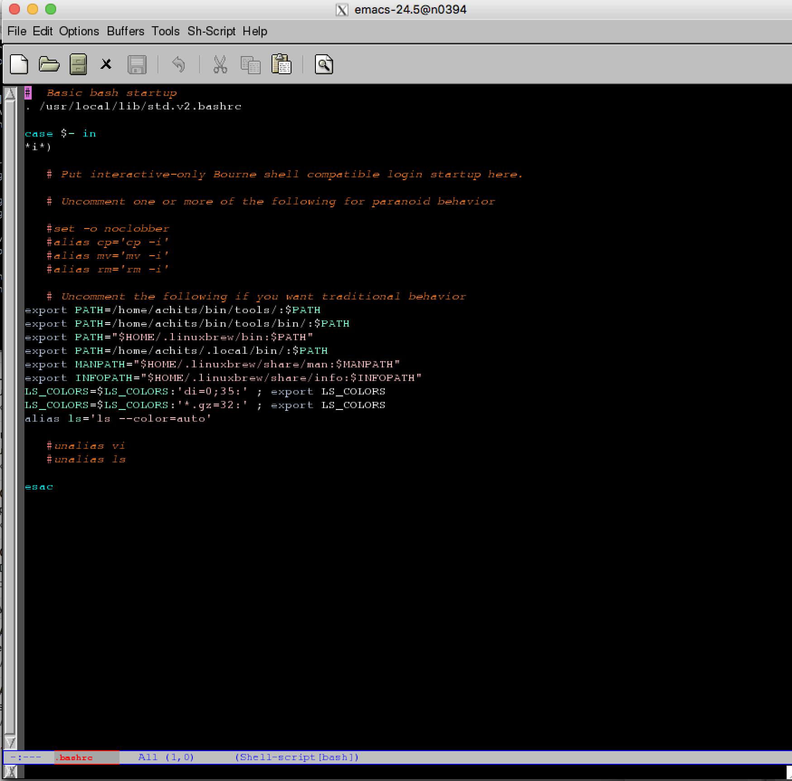Search in buffer with the magnifying glass icon

(x=324, y=64)
